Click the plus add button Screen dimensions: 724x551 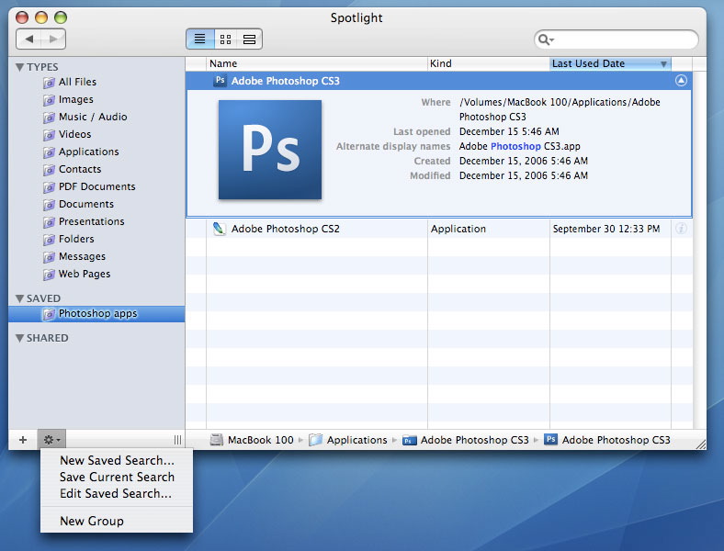[x=23, y=441]
